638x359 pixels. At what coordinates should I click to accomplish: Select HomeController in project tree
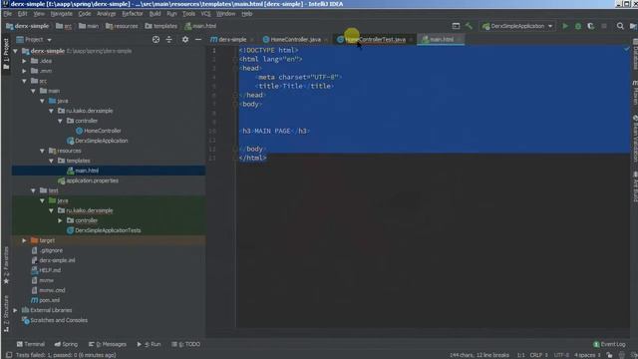99,131
